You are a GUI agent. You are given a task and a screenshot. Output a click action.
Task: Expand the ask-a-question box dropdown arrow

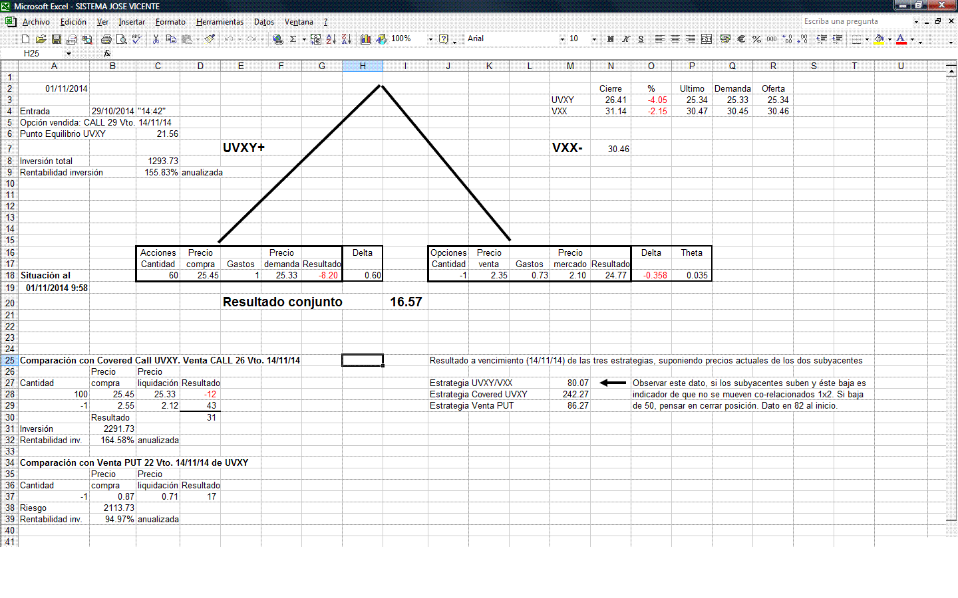pos(916,22)
